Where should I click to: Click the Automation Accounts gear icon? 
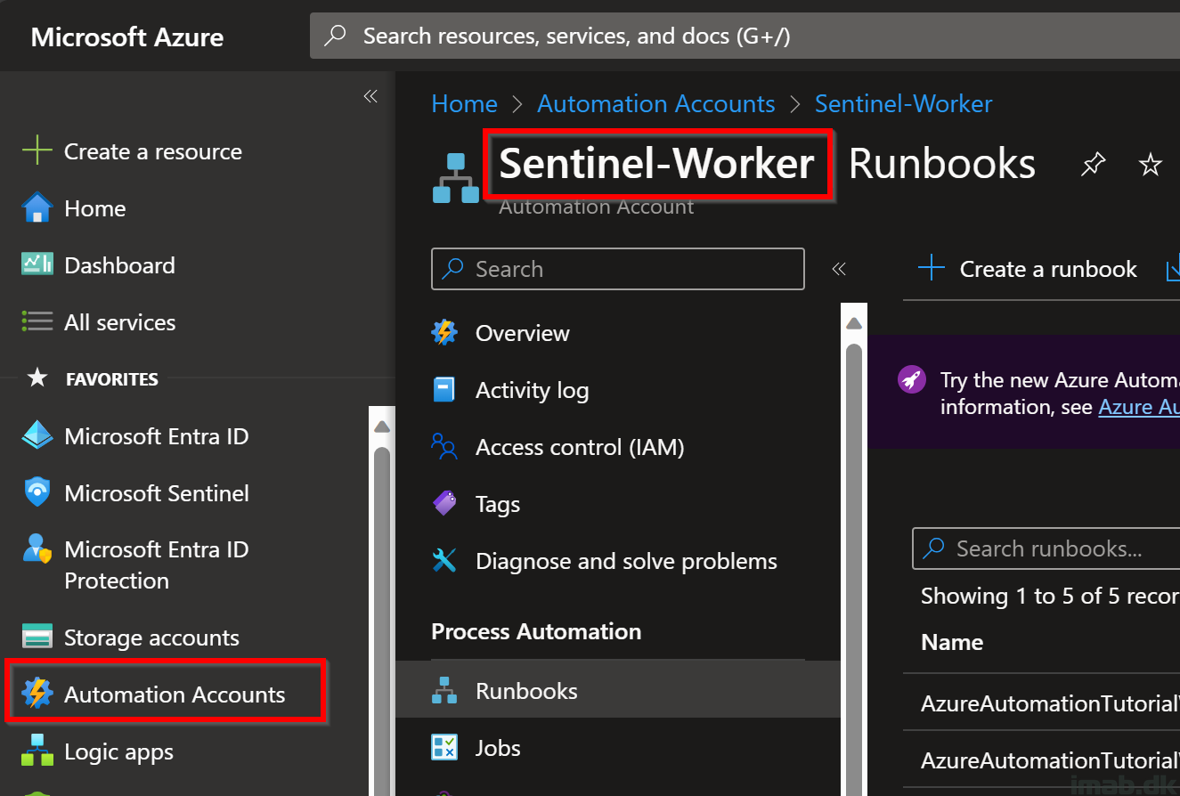point(37,694)
